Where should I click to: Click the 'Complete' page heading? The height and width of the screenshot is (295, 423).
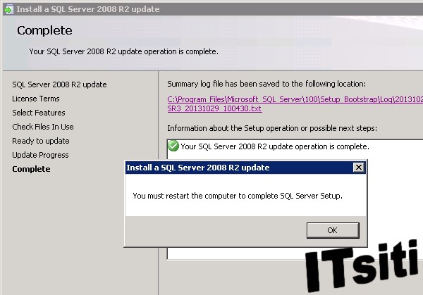pos(44,30)
